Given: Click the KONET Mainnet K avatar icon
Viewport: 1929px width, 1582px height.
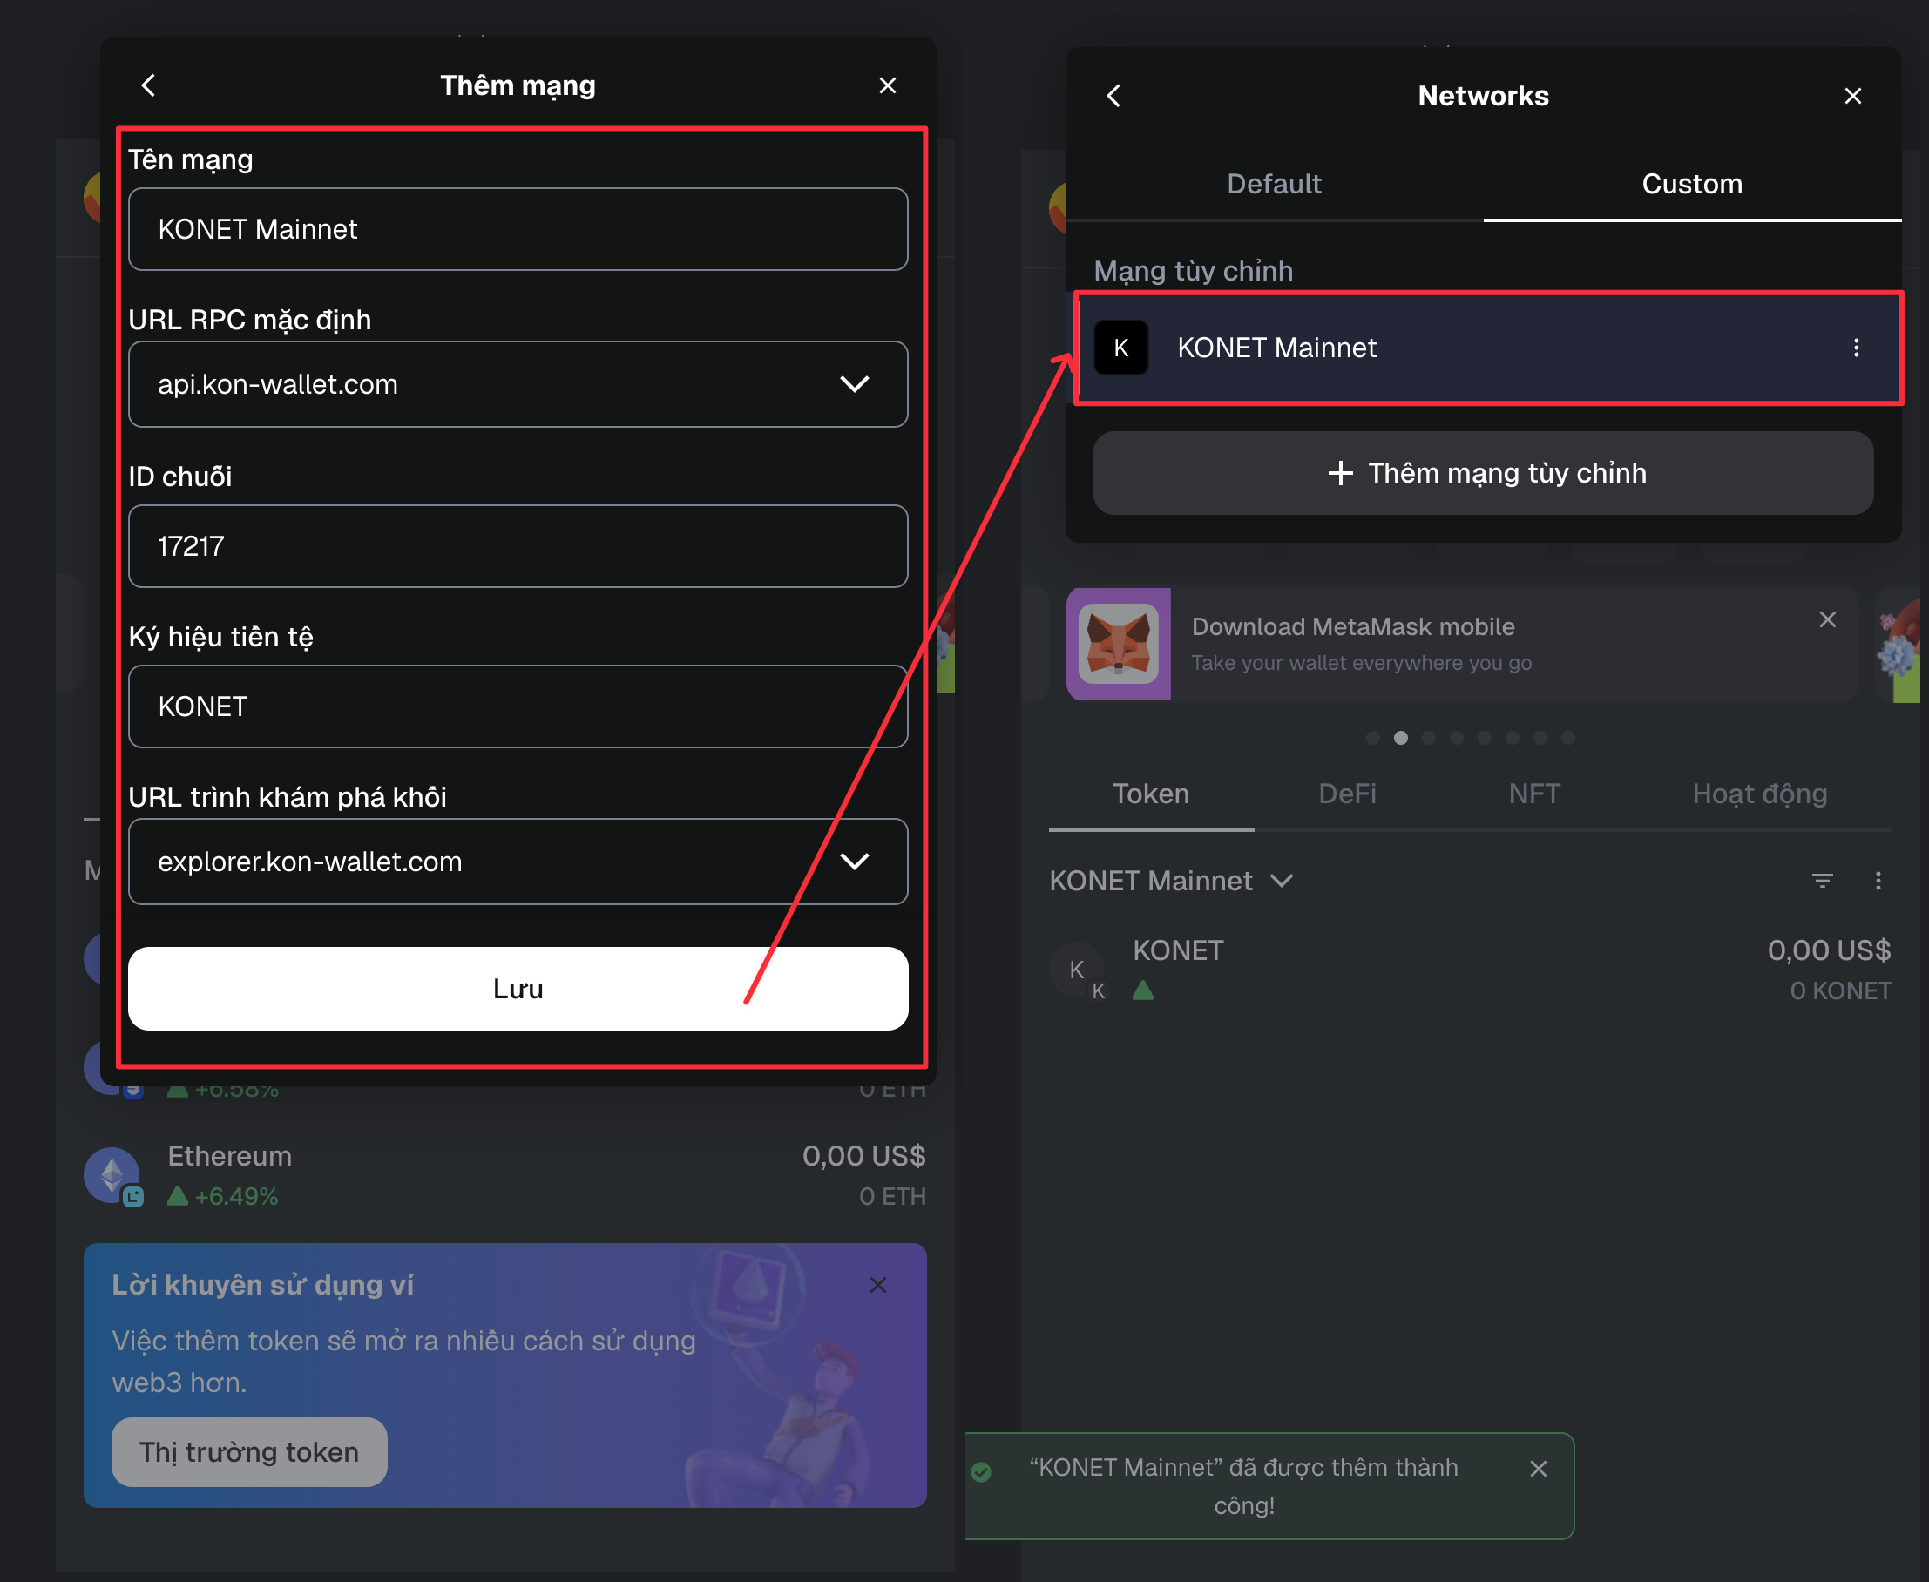Looking at the screenshot, I should tap(1120, 348).
